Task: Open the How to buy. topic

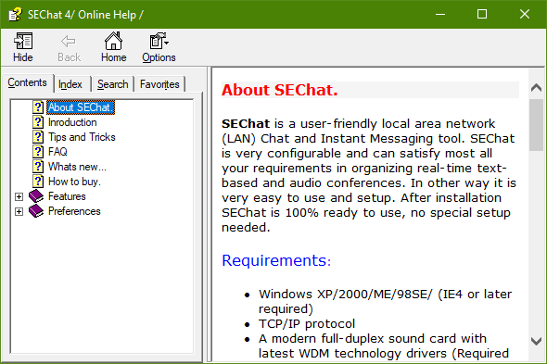Action: click(74, 182)
